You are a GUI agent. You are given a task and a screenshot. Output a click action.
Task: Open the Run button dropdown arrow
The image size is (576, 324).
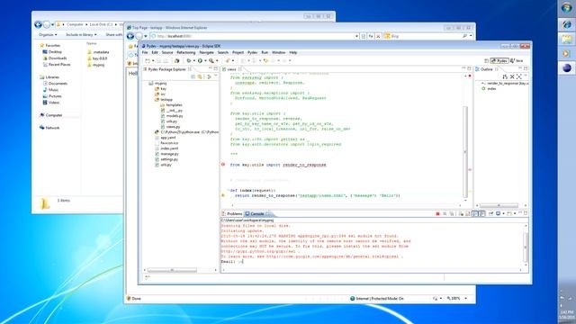[x=205, y=60]
